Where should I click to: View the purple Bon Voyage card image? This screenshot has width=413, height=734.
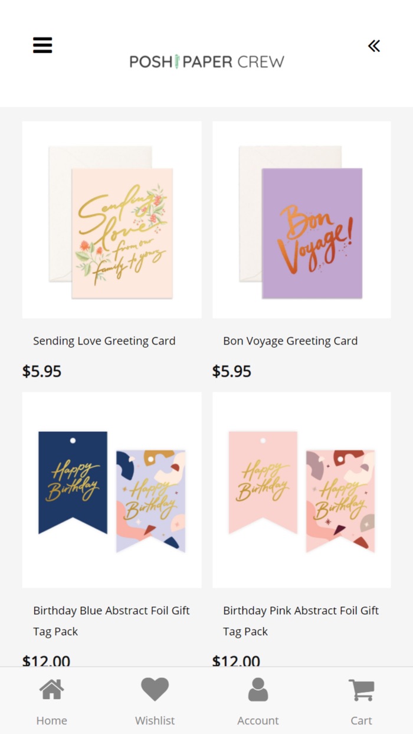coord(301,219)
